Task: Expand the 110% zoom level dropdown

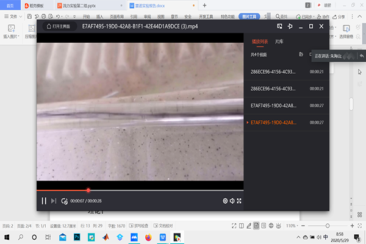Action: point(292,226)
